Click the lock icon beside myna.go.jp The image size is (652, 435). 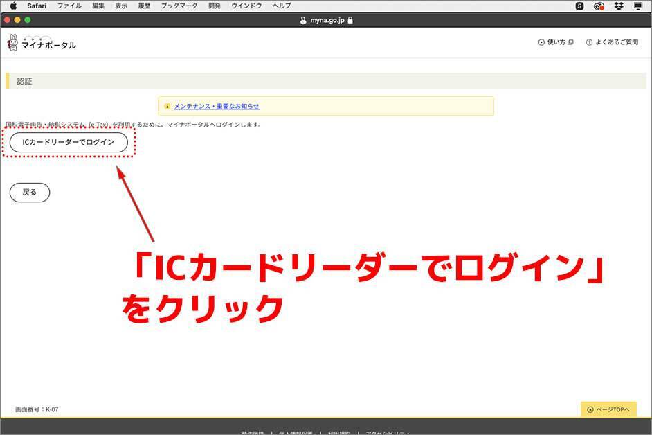coord(350,20)
